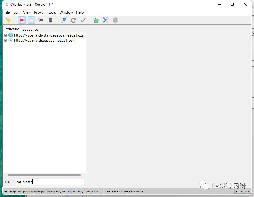Screen dimensions: 254x197
Task: Open the Tools wrench icon
Action: click(106, 20)
